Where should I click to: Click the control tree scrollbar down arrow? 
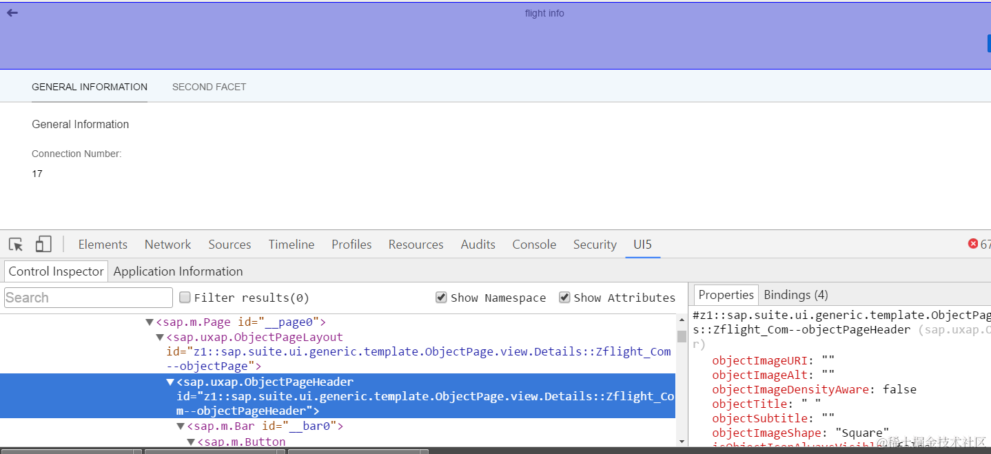[682, 441]
